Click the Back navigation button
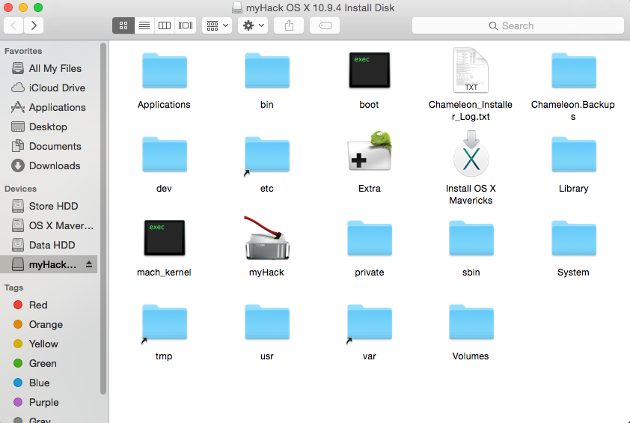This screenshot has height=423, width=630. tap(13, 25)
